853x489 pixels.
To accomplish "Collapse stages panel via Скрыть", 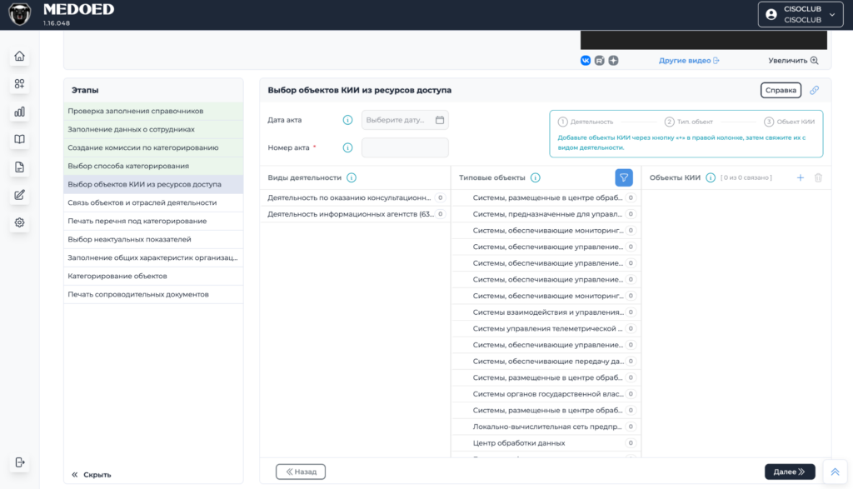I will [x=92, y=475].
